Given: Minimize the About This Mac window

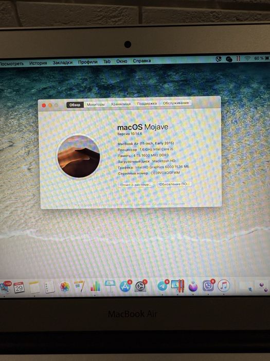Looking at the screenshot, I should tap(50, 105).
